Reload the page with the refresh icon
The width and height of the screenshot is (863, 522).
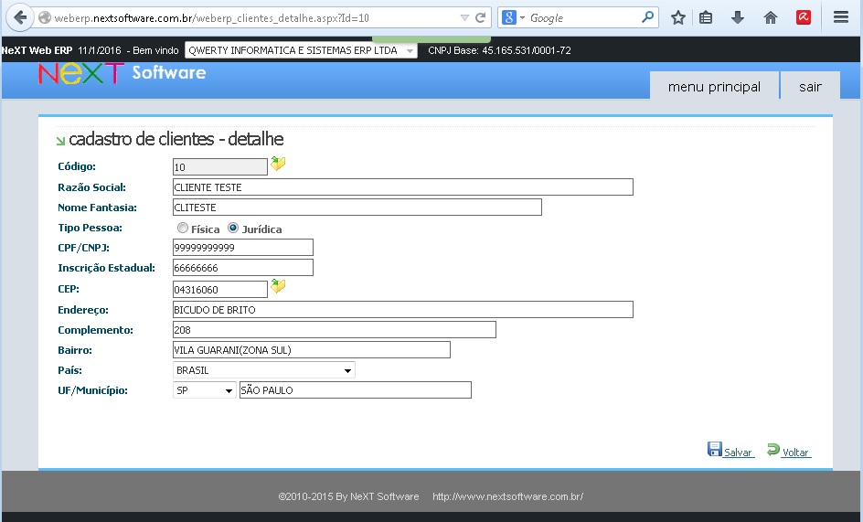pyautogui.click(x=481, y=17)
